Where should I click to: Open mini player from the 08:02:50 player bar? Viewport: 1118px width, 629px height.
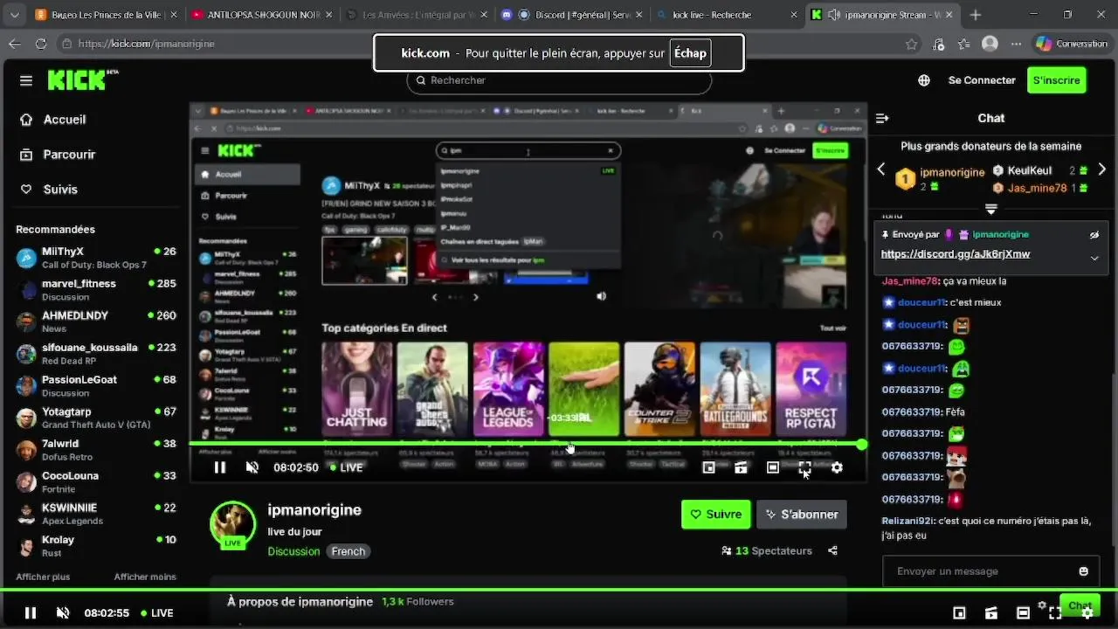click(709, 468)
